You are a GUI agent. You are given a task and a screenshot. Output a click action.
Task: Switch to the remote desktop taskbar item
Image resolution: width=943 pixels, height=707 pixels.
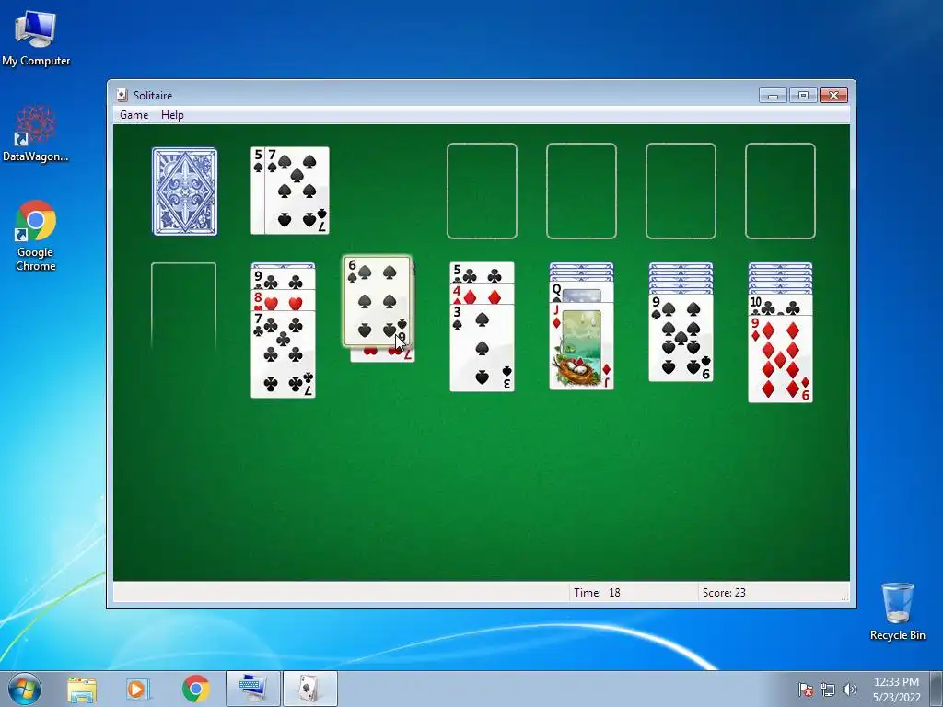tap(253, 689)
